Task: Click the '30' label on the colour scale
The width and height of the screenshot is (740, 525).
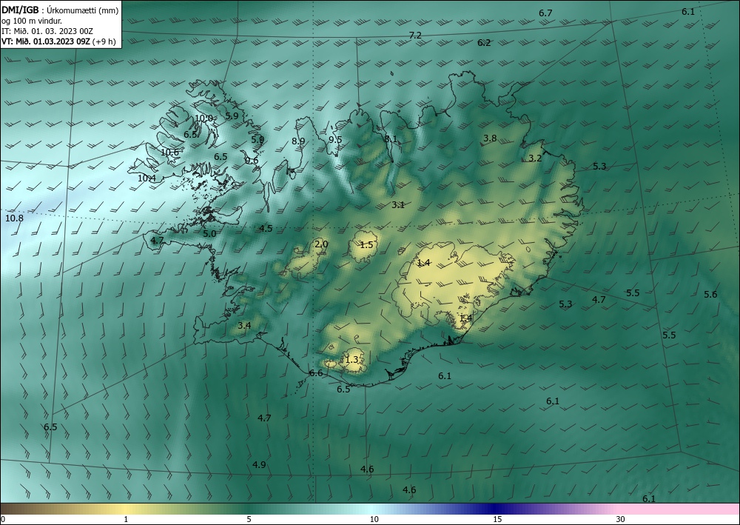Action: click(621, 520)
